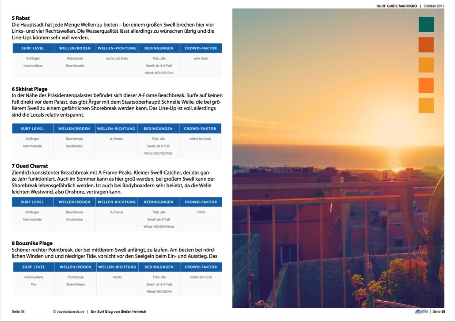Click CROWD-FAKTOR header in Rabat table
This screenshot has height=322, width=455.
pos(201,48)
